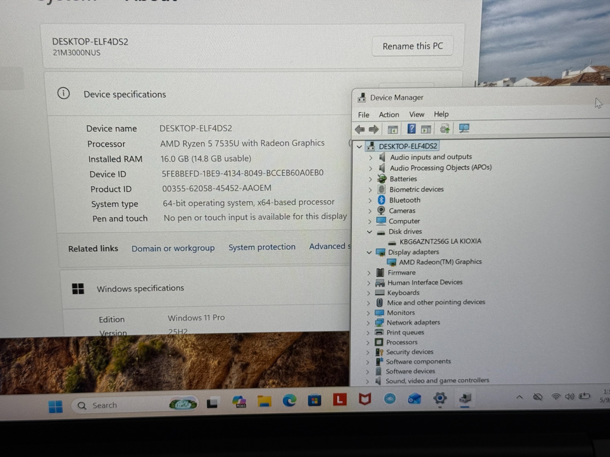Select the Cameras category
This screenshot has height=457, width=610.
(x=402, y=211)
